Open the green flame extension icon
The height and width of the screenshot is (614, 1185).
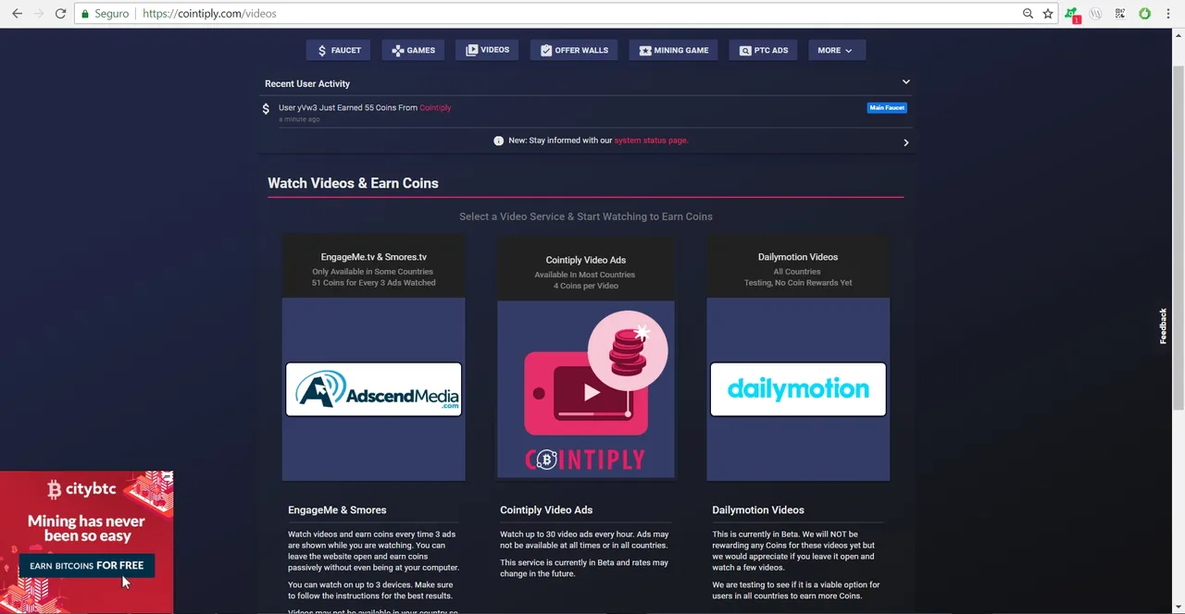coord(1144,14)
